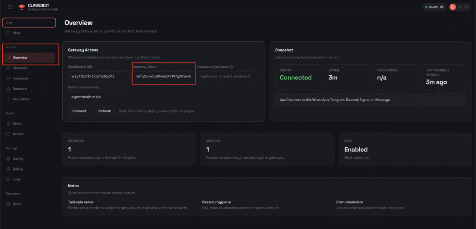Click the Connected status value

[x=295, y=78]
